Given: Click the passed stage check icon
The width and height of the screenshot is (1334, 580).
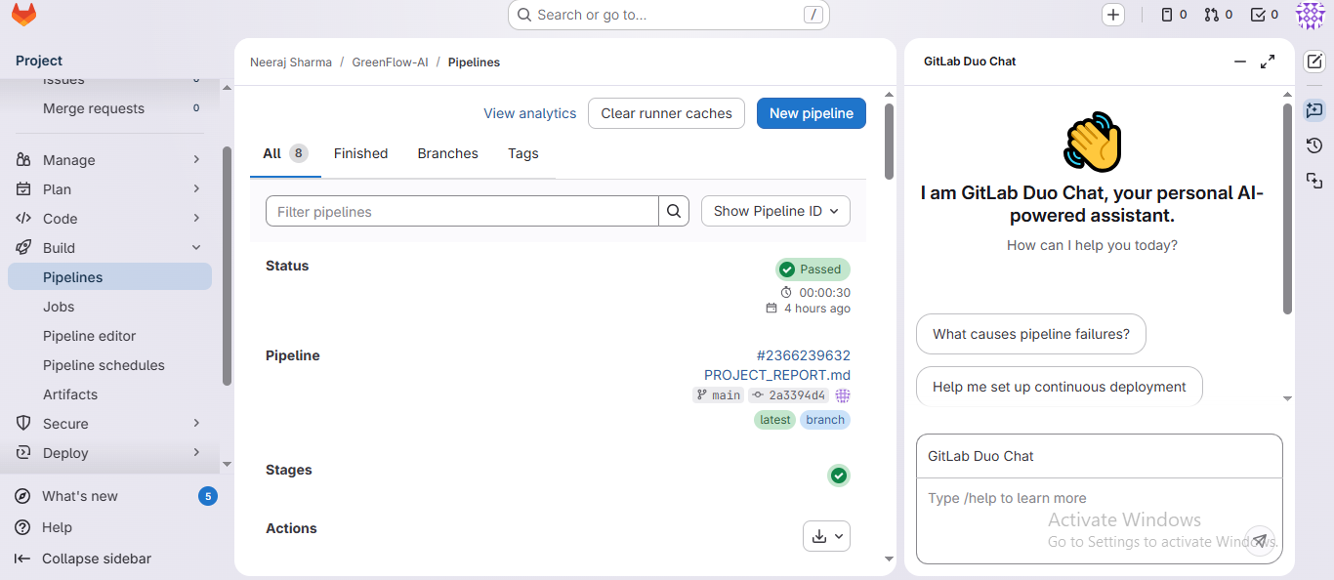Looking at the screenshot, I should pyautogui.click(x=838, y=476).
